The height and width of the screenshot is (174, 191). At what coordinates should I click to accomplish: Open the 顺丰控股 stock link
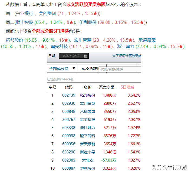point(25,22)
